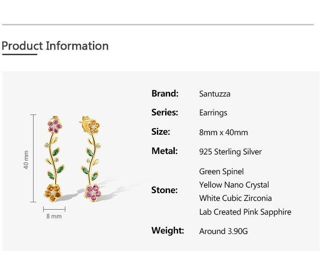Click the Earrings series value
This screenshot has height=274, width=322.
213,113
